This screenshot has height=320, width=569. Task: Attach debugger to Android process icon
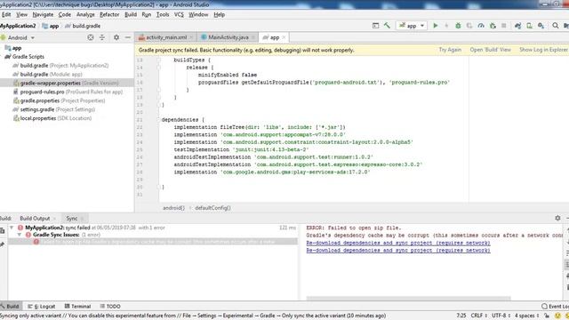pyautogui.click(x=493, y=26)
